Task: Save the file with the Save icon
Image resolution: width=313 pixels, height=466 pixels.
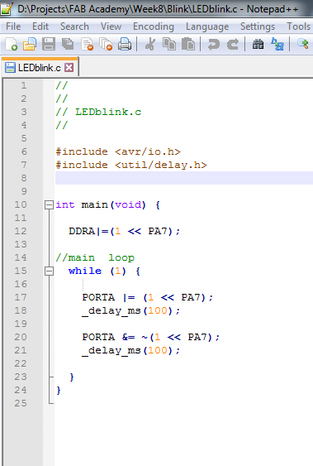Action: tap(49, 44)
